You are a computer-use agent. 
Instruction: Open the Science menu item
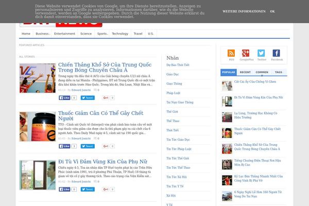click(x=86, y=33)
